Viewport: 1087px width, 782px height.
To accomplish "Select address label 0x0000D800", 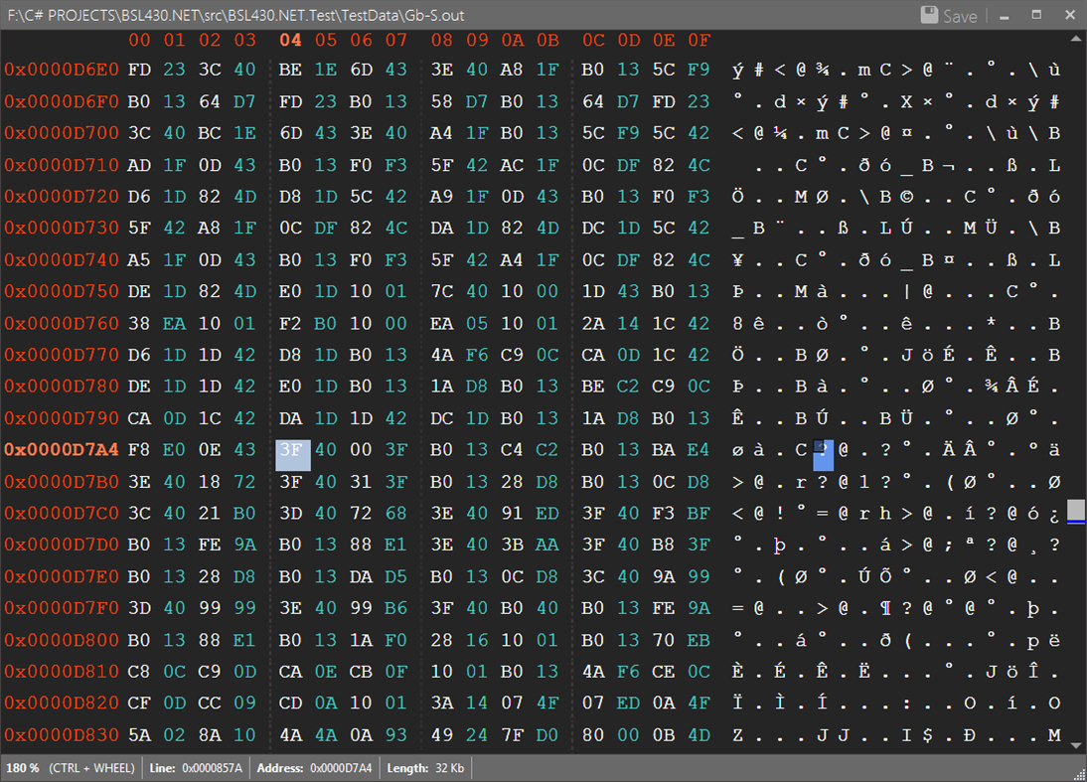I will tap(62, 640).
